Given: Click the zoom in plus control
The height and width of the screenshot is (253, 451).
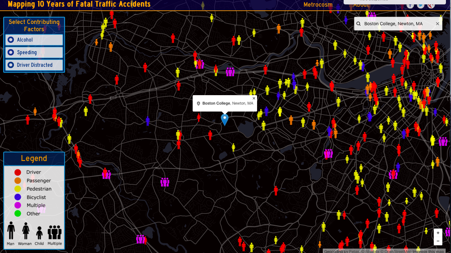Looking at the screenshot, I should (x=438, y=233).
